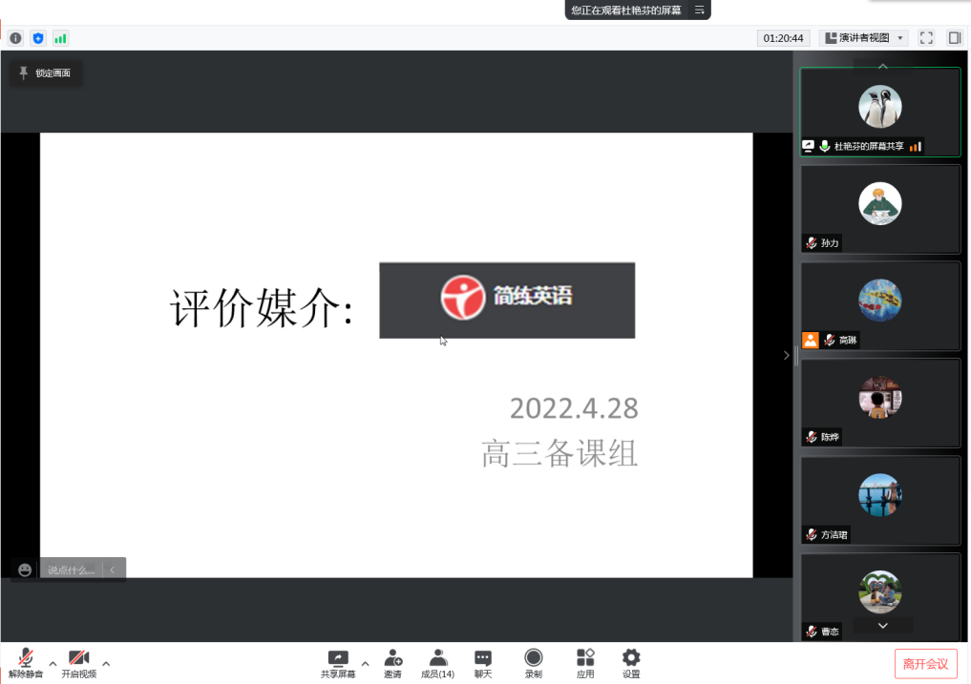Open the Chat (聊天) panel
Image resolution: width=971 pixels, height=684 pixels.
pyautogui.click(x=483, y=663)
